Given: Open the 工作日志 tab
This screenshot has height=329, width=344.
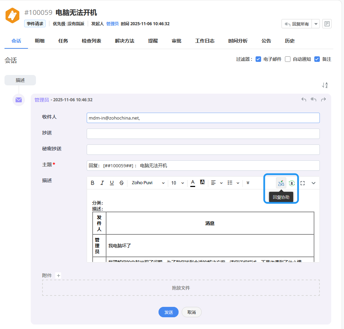Looking at the screenshot, I should pyautogui.click(x=205, y=41).
